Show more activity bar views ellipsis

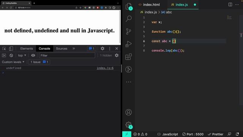click(128, 82)
